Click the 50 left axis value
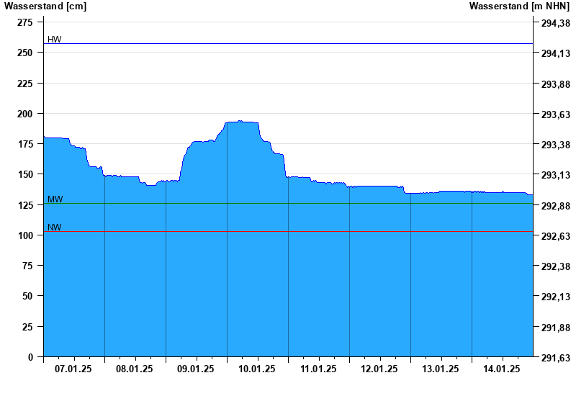576x396 pixels. [27, 296]
